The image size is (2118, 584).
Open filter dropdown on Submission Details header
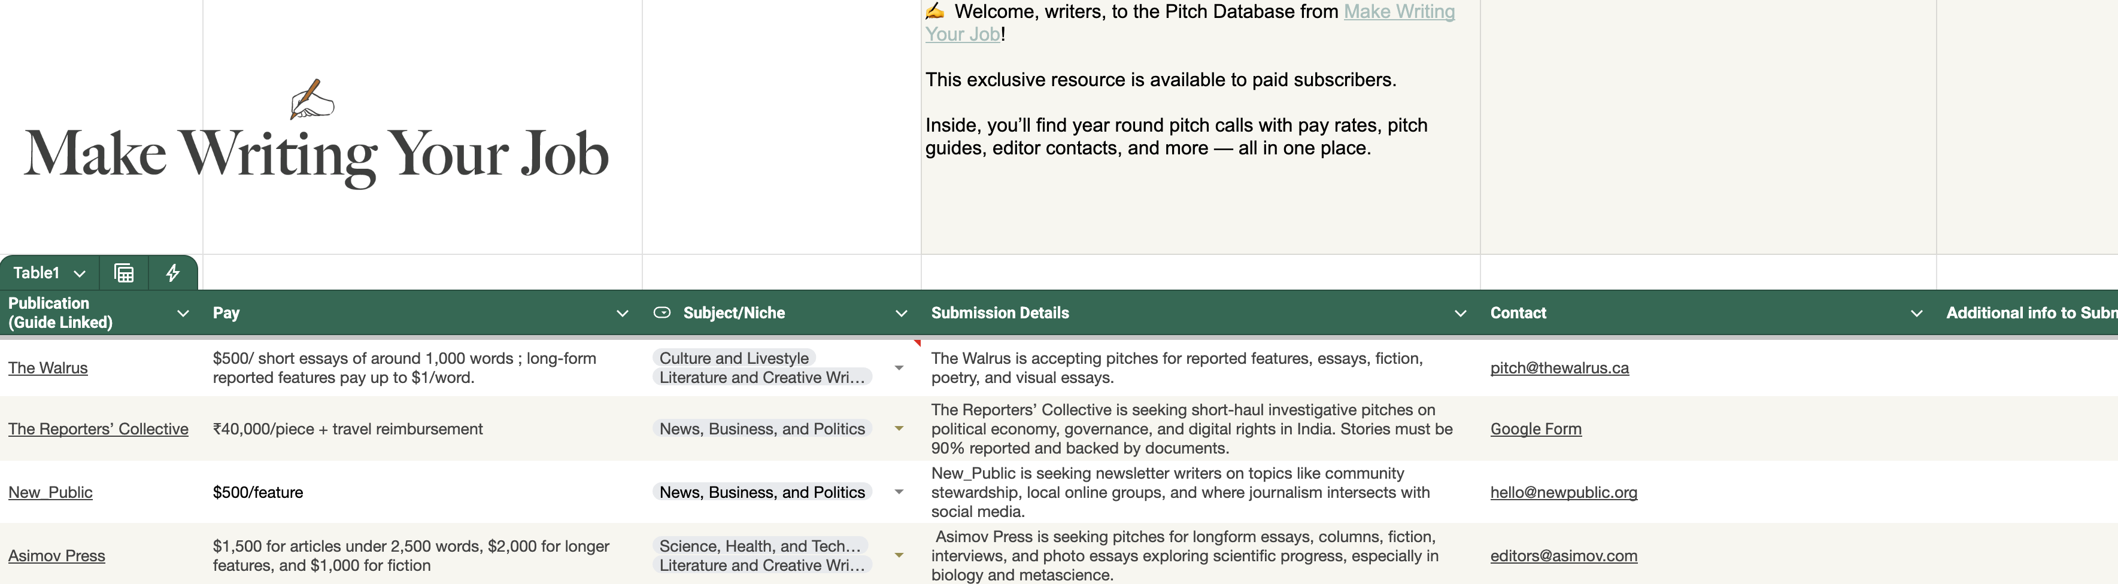pos(1460,313)
